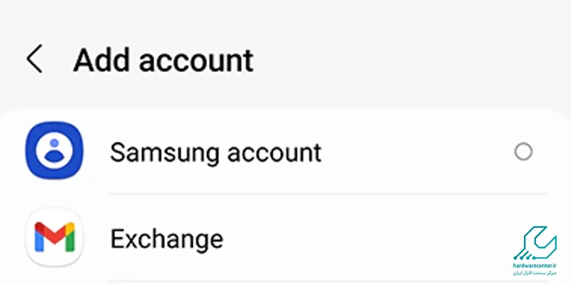Image resolution: width=571 pixels, height=285 pixels.
Task: Choose the Samsung account option circle
Action: [523, 152]
